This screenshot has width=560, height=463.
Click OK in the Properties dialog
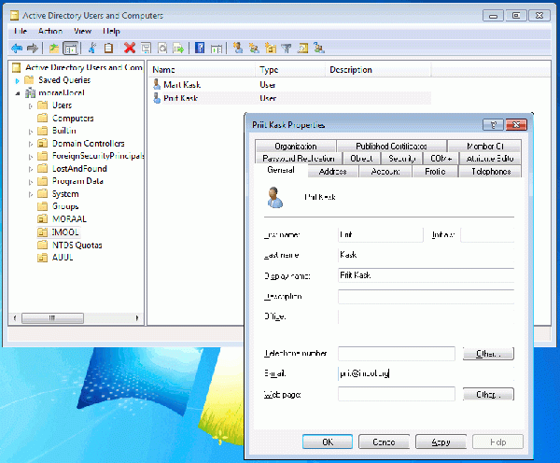(x=328, y=442)
